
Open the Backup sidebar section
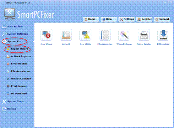point(9,109)
